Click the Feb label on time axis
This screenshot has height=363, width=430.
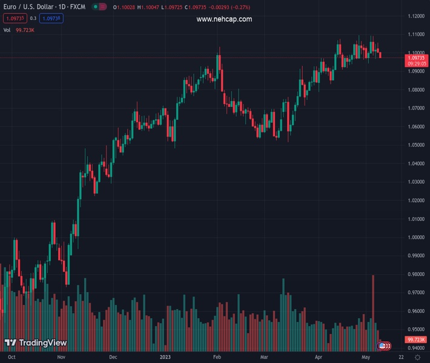(x=217, y=358)
